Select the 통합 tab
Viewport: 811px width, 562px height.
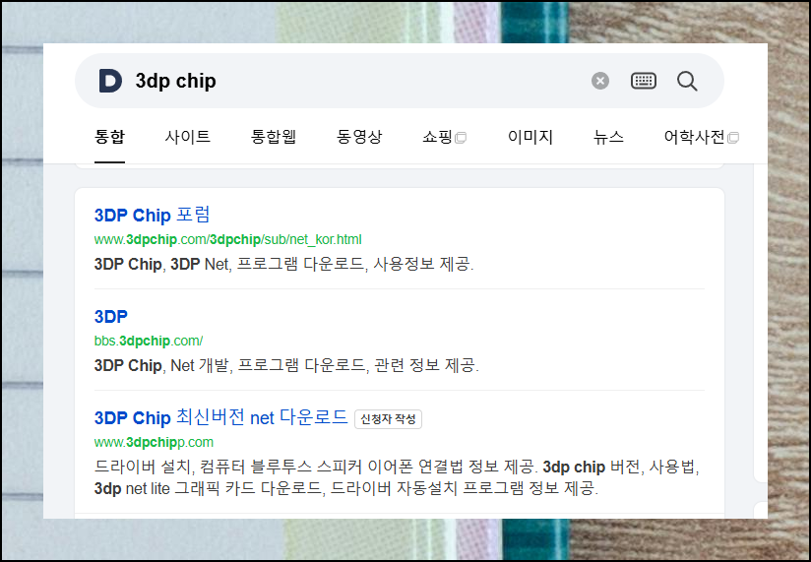(109, 137)
